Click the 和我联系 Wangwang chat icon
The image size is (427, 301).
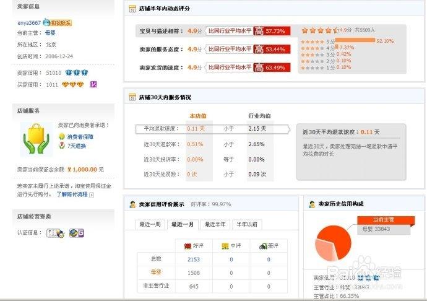click(58, 23)
